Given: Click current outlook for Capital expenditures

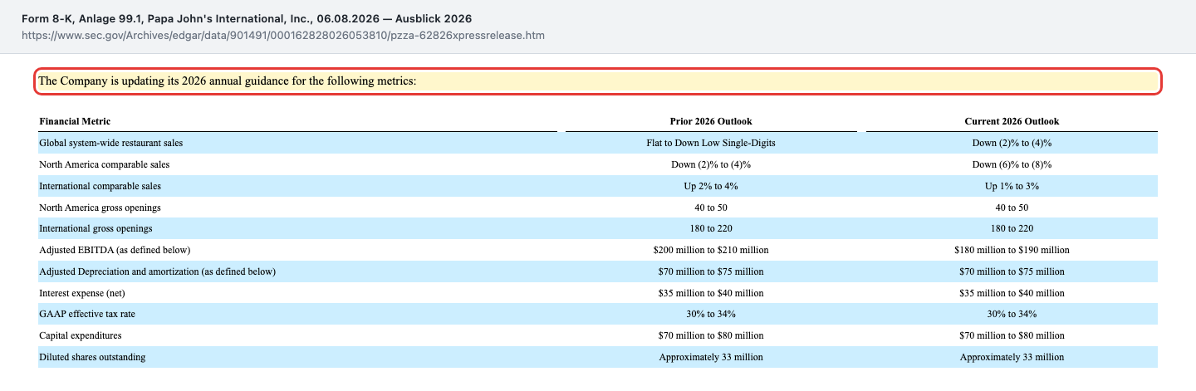Looking at the screenshot, I should 1012,335.
